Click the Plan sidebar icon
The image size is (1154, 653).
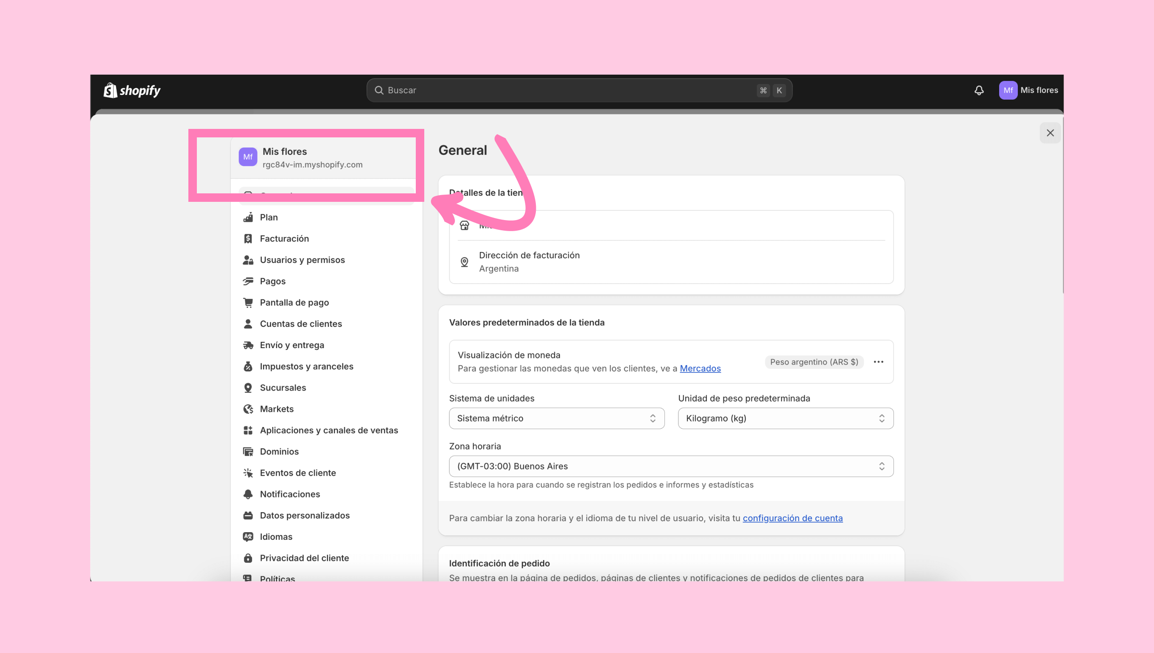pos(248,217)
